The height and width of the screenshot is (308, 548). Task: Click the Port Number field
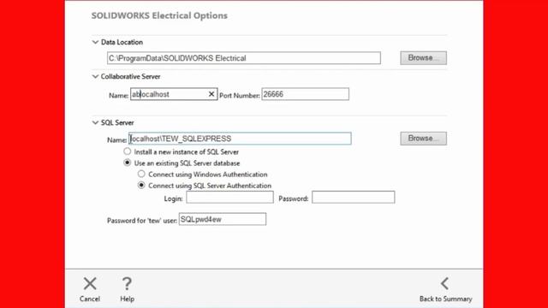tap(305, 94)
